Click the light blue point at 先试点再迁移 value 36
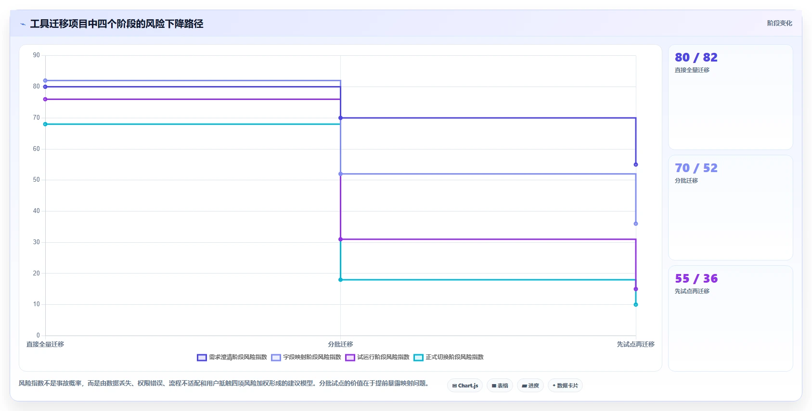Viewport: 812px width, 411px height. [636, 224]
